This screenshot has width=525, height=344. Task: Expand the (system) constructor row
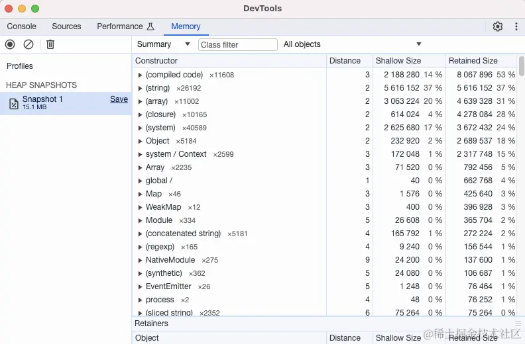click(140, 128)
